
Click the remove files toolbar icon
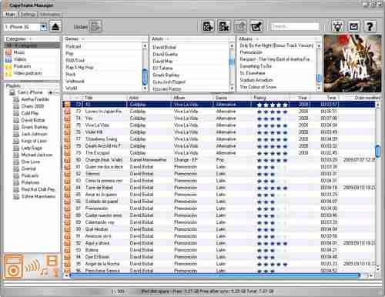[224, 26]
